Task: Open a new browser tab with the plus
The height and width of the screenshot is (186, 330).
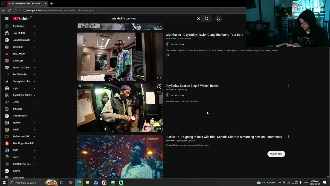Action: pyautogui.click(x=51, y=4)
